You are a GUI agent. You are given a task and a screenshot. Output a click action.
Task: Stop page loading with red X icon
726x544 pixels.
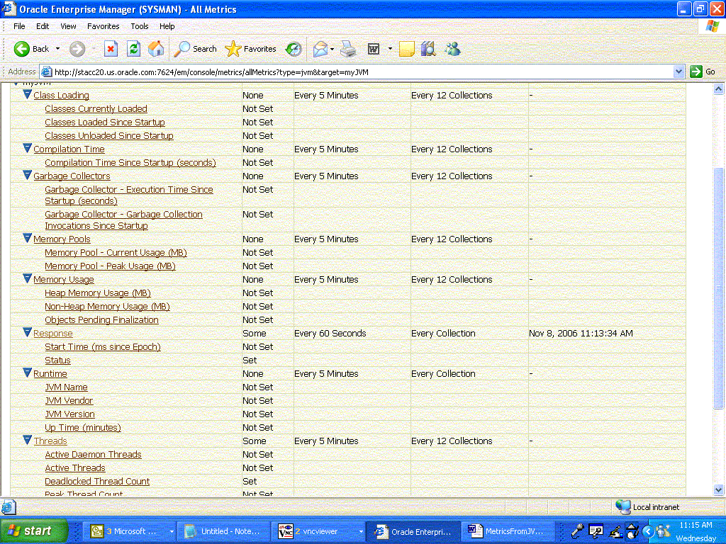(x=111, y=49)
